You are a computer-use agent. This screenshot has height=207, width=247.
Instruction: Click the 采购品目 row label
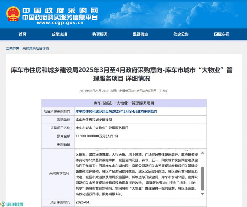(64, 144)
